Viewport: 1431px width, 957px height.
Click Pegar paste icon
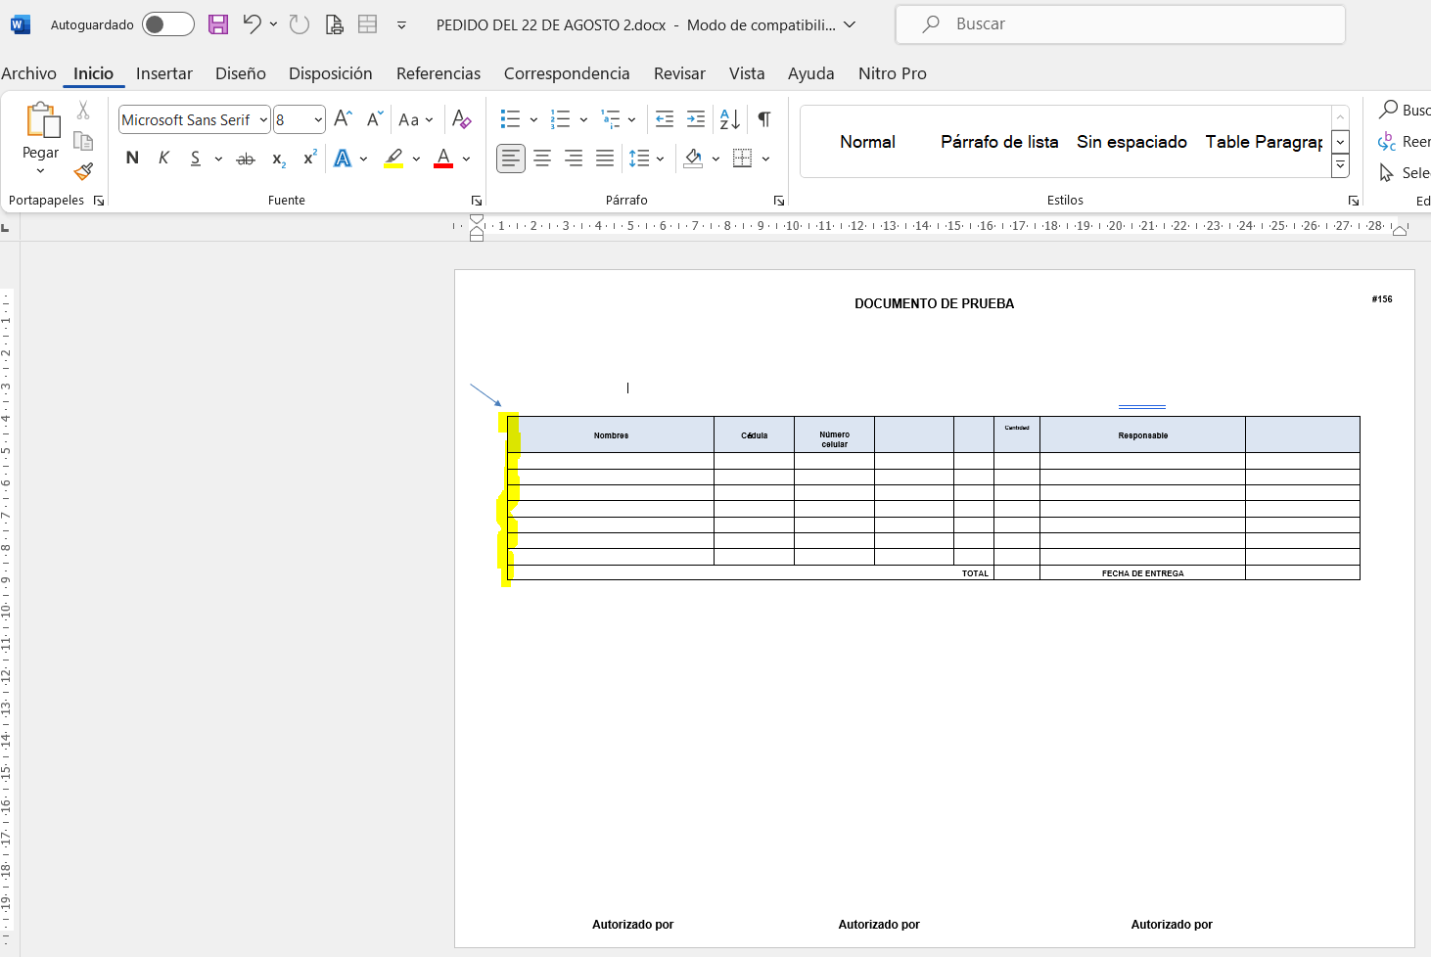41,120
